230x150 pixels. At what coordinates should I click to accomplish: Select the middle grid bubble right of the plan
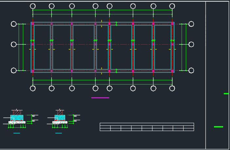(191, 44)
